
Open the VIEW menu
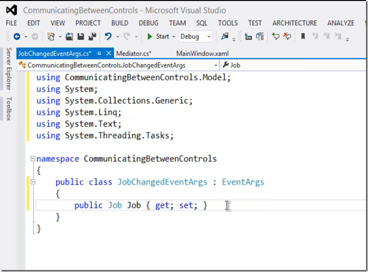(58, 23)
